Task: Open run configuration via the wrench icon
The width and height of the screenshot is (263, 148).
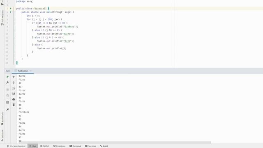Action: click(7, 82)
